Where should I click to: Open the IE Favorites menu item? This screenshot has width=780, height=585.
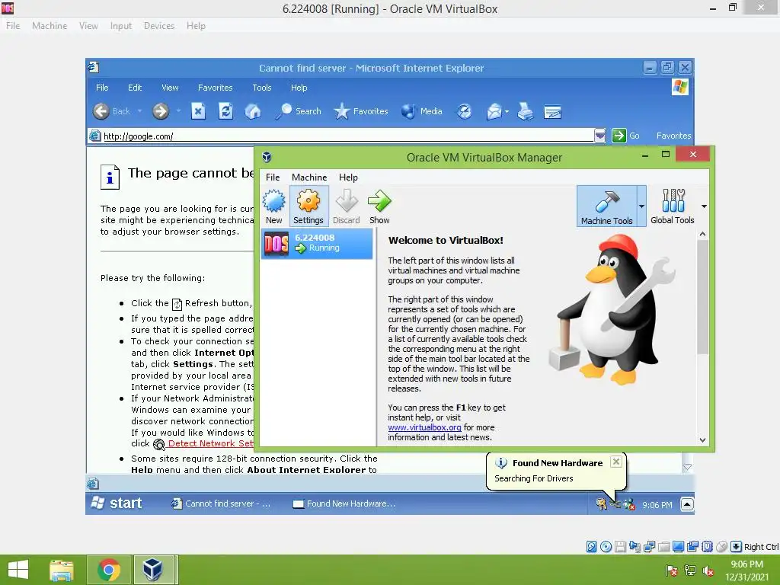[215, 88]
